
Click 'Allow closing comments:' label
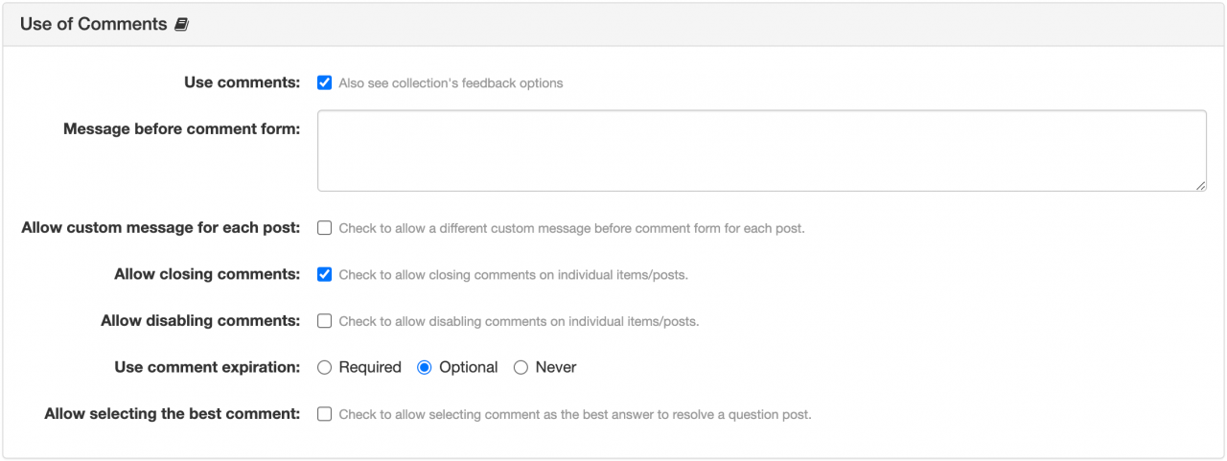[x=207, y=274]
